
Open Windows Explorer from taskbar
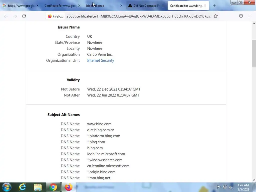point(38,187)
